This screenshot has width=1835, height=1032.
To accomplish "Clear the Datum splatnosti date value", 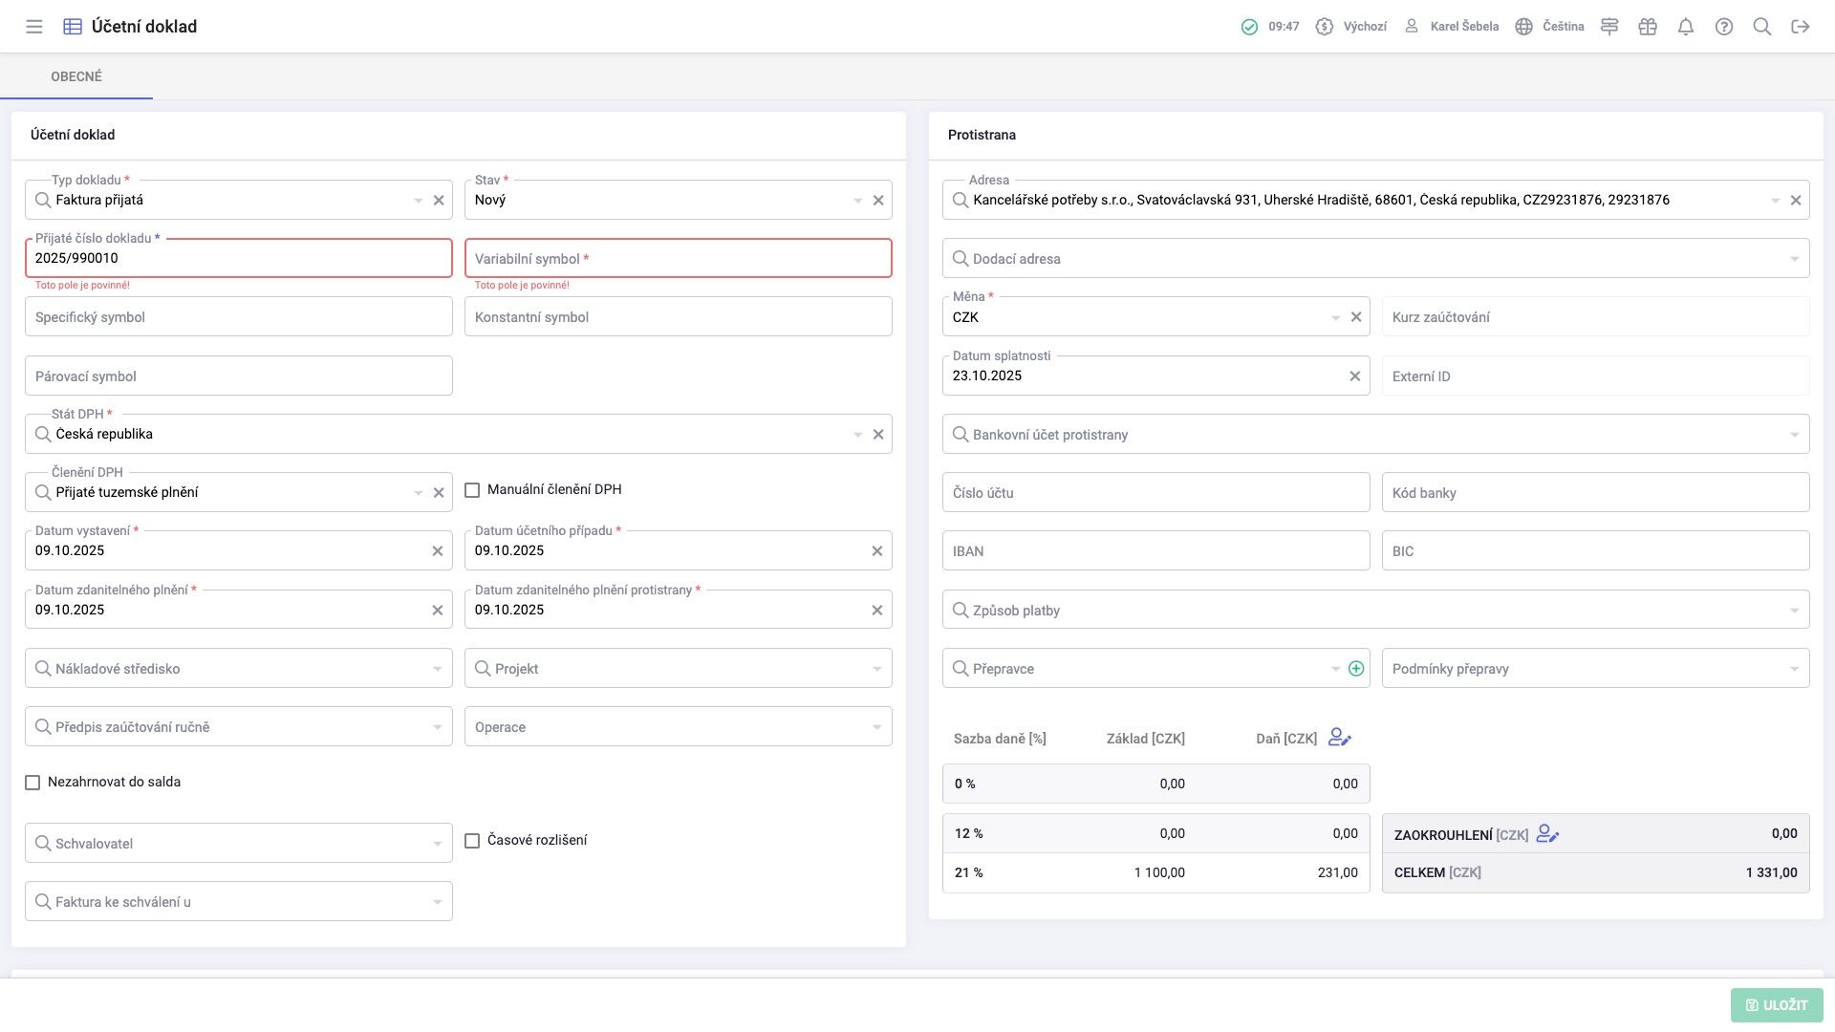I will [x=1354, y=376].
